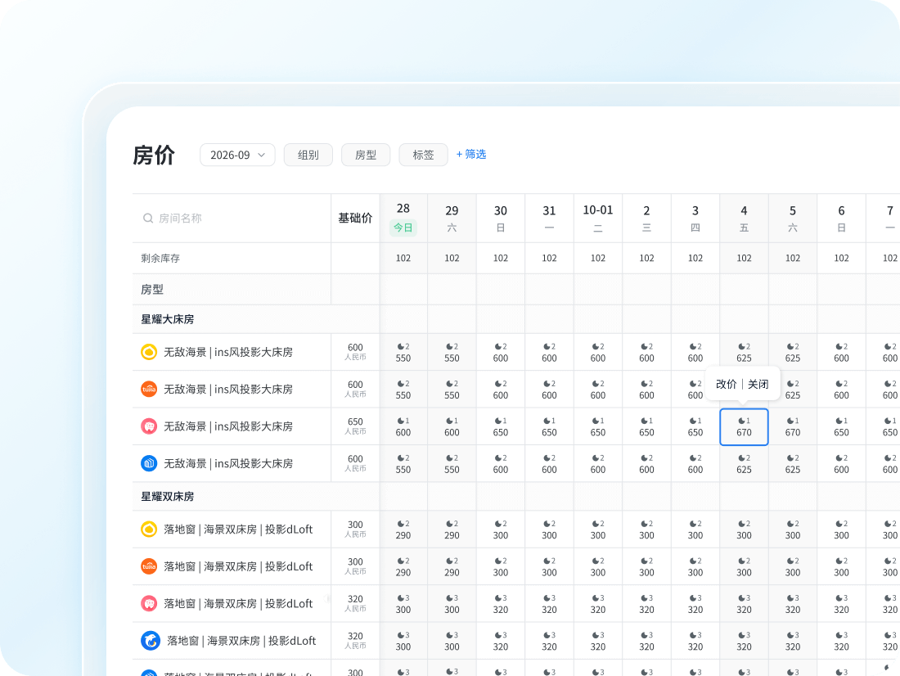Viewport: 900px width, 676px height.
Task: Click yellow Meituan icon in 星耀大床房 section
Action: pos(149,352)
